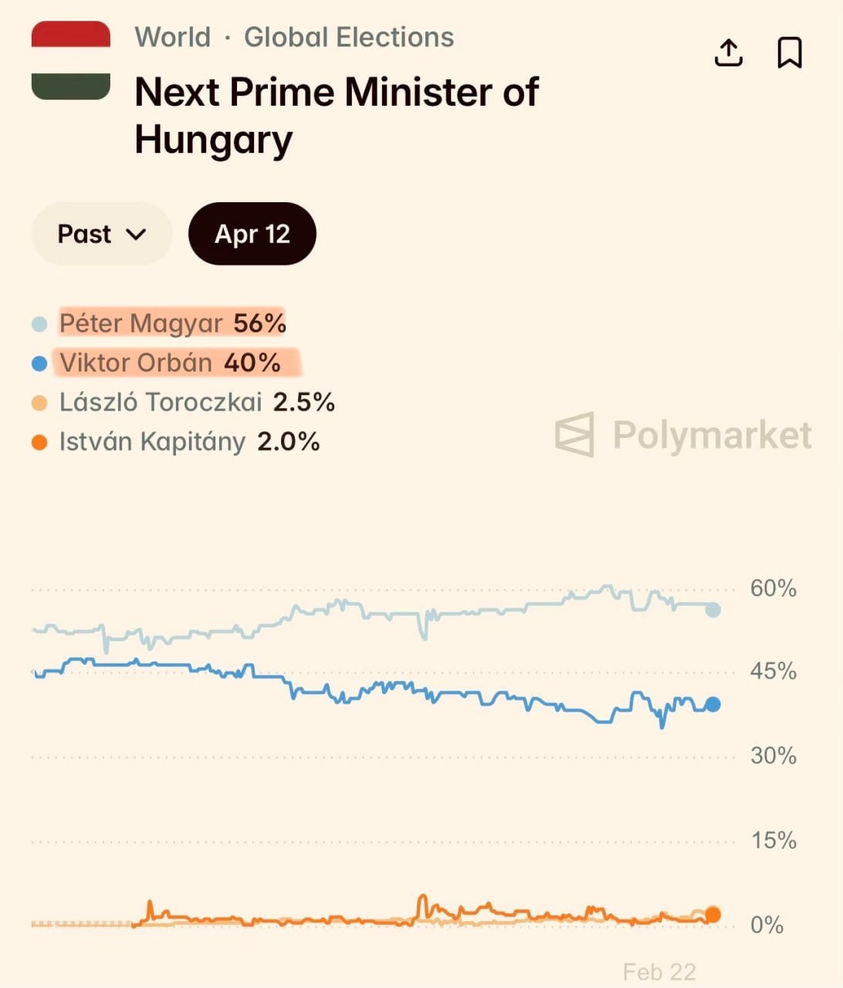Tap the share/upload icon

click(x=728, y=52)
